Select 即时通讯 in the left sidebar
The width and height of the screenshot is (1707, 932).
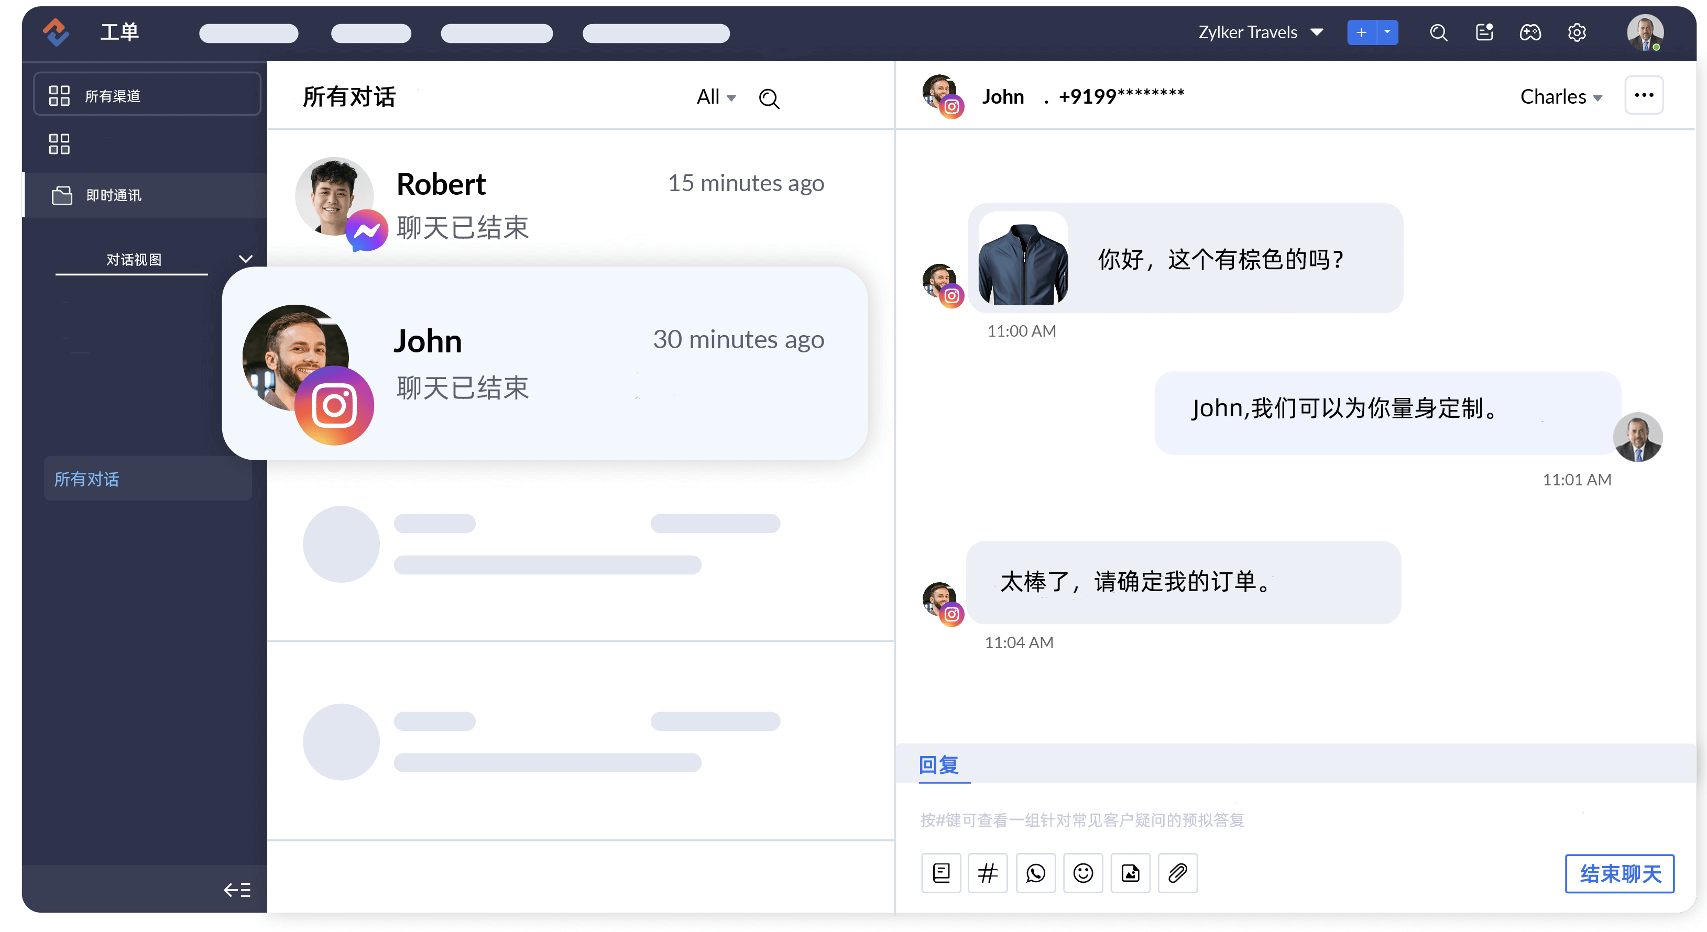click(113, 195)
